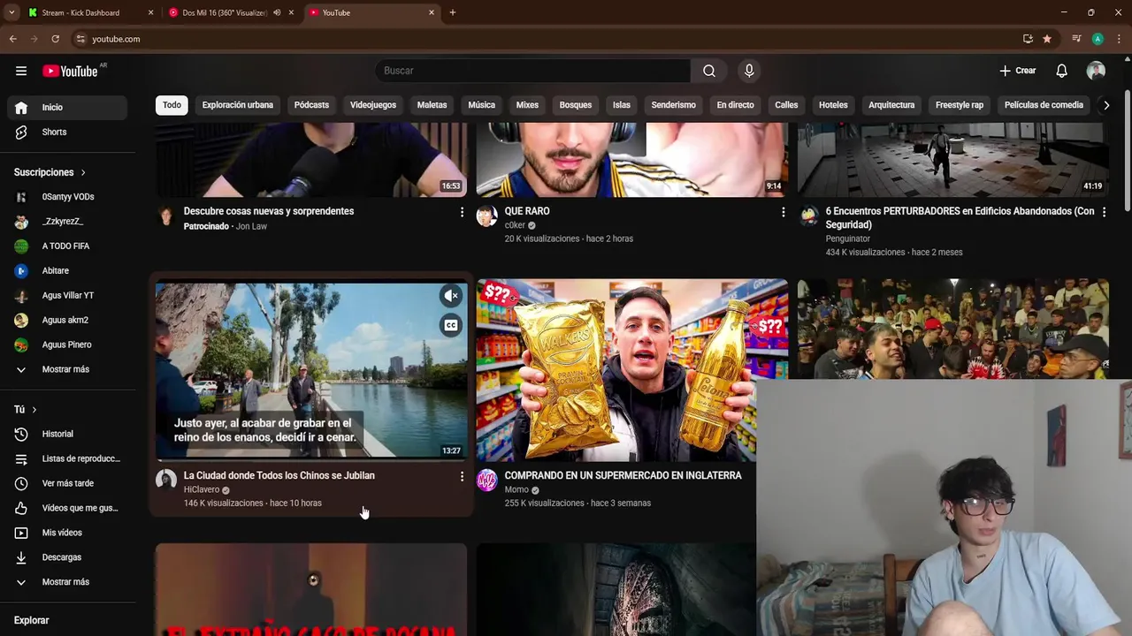
Task: Select the Música chip
Action: point(481,105)
